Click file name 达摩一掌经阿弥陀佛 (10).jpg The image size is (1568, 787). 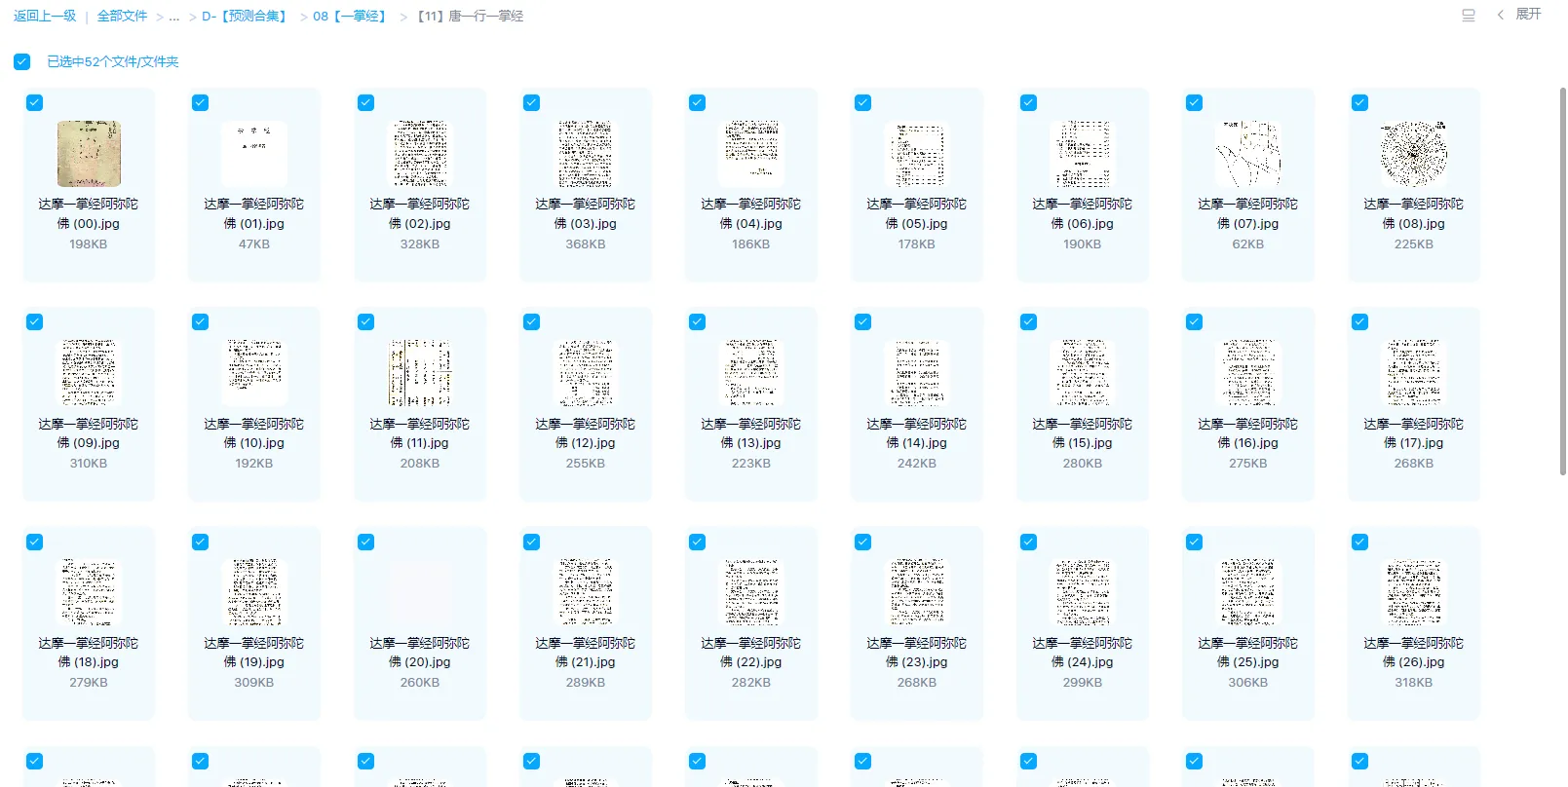pyautogui.click(x=254, y=433)
